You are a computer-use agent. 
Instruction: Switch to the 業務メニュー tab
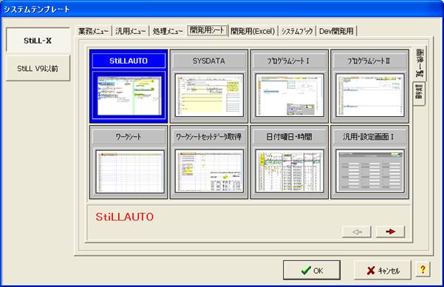(x=94, y=31)
